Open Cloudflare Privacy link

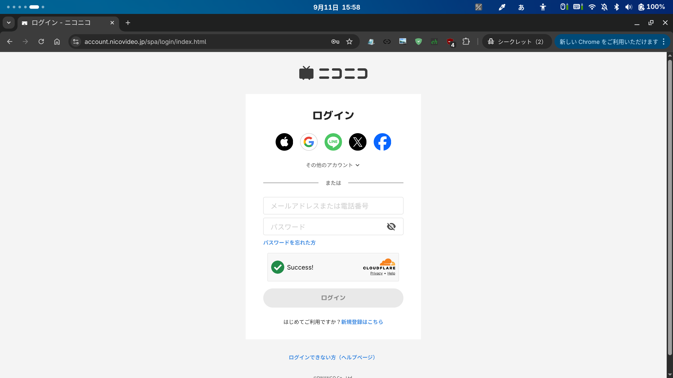pos(376,273)
